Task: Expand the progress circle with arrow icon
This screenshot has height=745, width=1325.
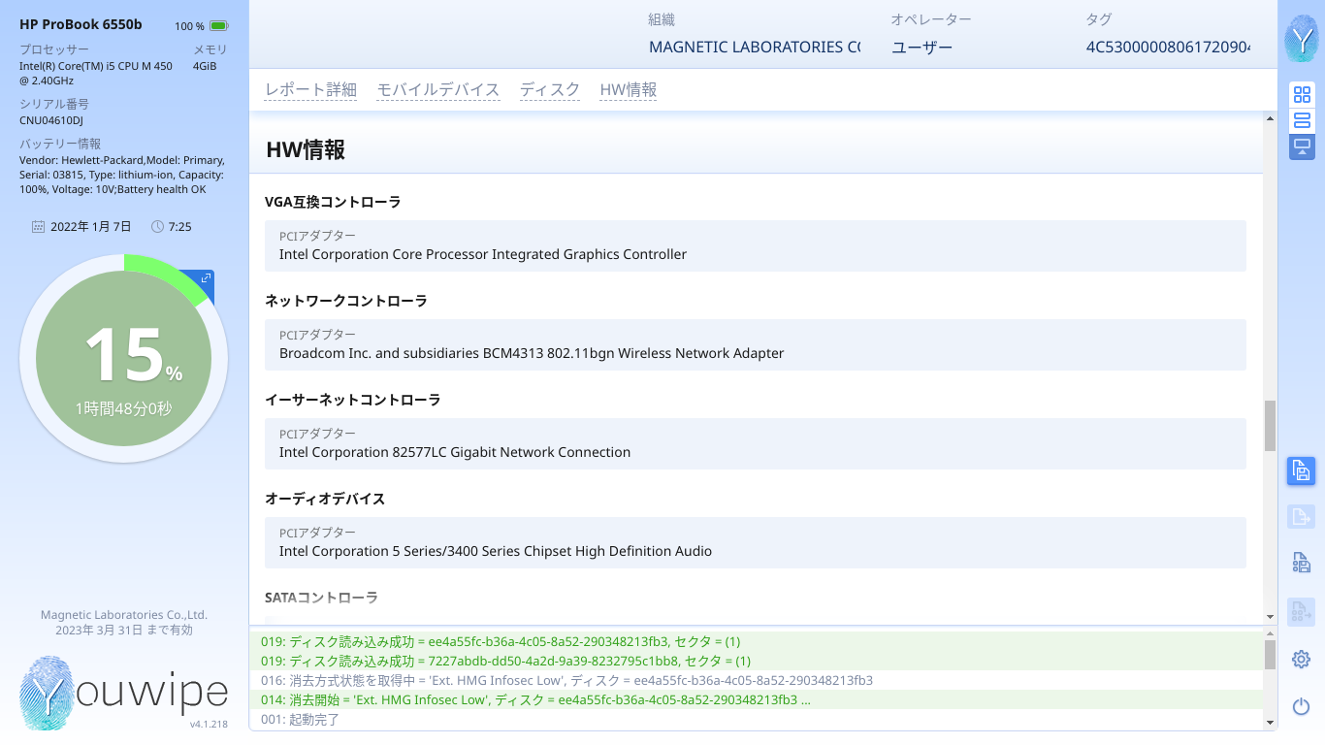Action: [206, 278]
